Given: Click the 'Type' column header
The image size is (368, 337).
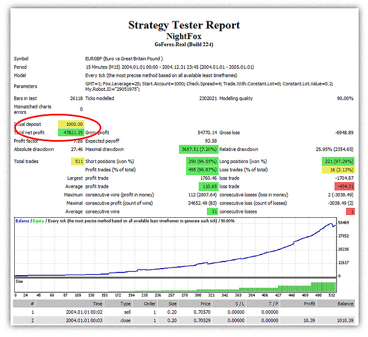Looking at the screenshot, I should pos(118,304).
